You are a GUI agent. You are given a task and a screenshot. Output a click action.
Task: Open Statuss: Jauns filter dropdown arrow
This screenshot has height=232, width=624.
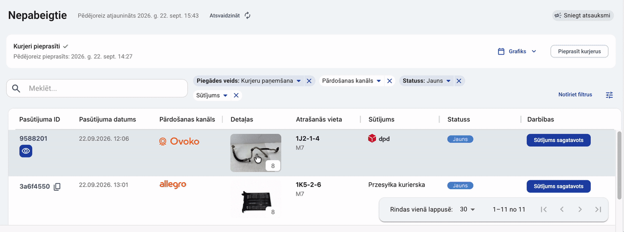click(448, 81)
